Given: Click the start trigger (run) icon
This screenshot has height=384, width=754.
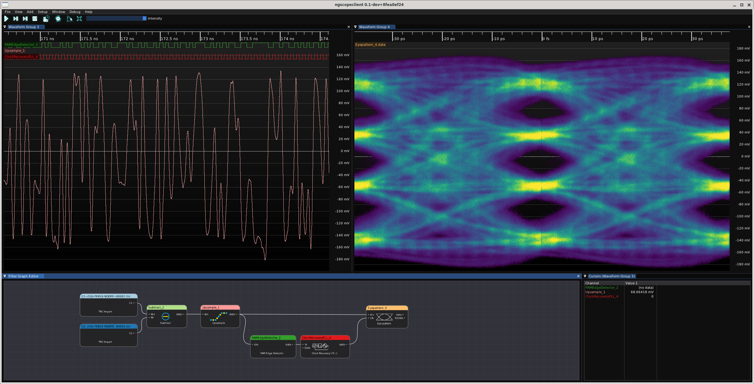Looking at the screenshot, I should pos(6,19).
